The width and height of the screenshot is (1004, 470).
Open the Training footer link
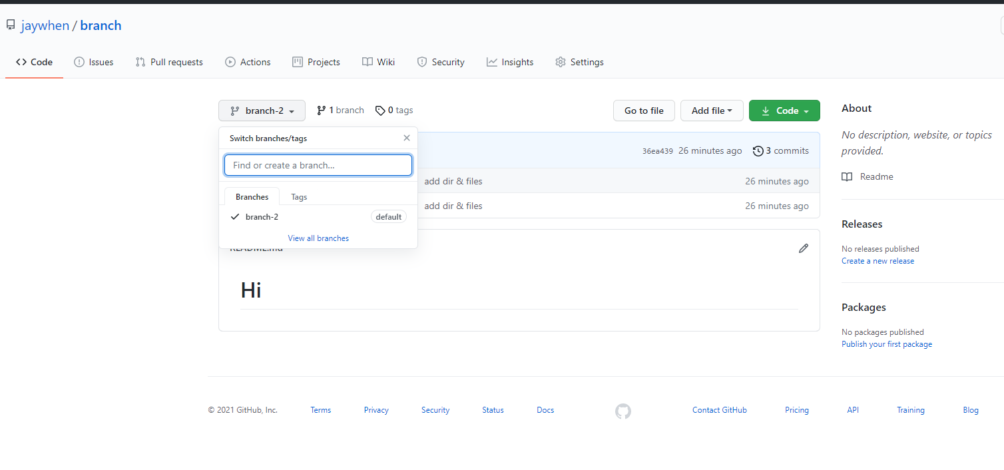coord(911,410)
